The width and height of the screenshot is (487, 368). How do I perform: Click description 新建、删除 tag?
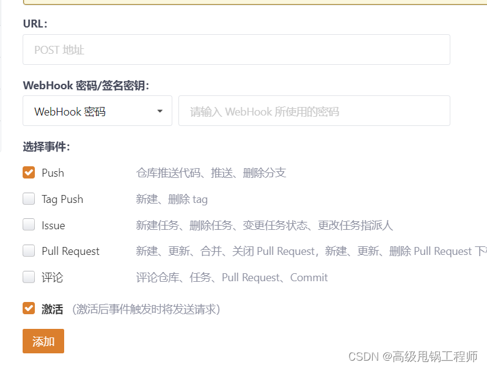(172, 199)
